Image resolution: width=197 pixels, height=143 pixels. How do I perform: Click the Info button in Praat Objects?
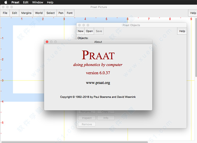click(106, 118)
